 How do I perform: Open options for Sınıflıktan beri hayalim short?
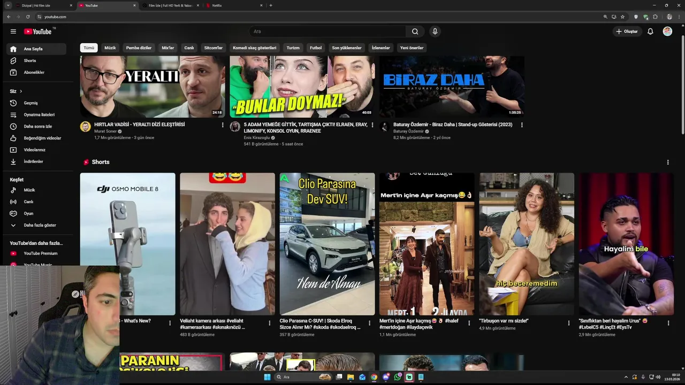click(668, 323)
